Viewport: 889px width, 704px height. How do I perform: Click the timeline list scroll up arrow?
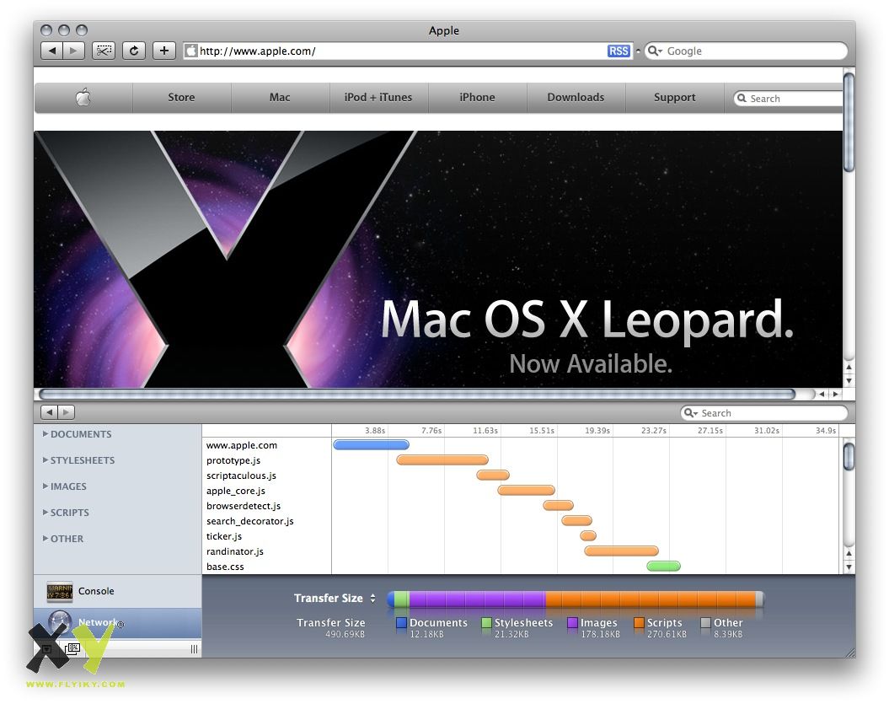(849, 553)
